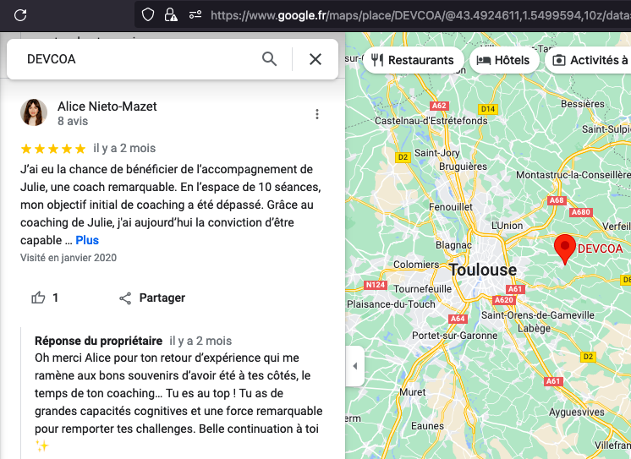Click the DEVCOA search input field
The height and width of the screenshot is (459, 631).
(x=137, y=59)
